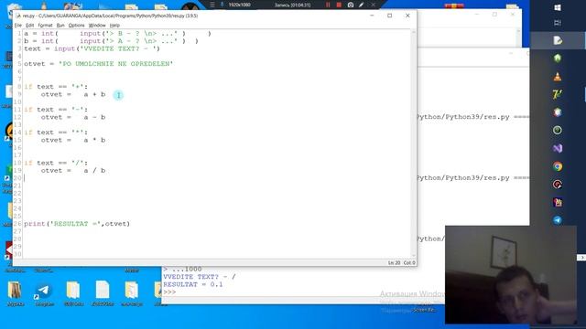Screen dimensions: 586x329
Task: Pause the screen recording
Action: (328, 5)
